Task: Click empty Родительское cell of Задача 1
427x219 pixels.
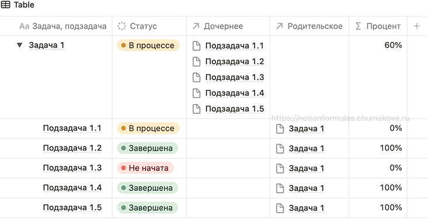Action: click(310, 77)
